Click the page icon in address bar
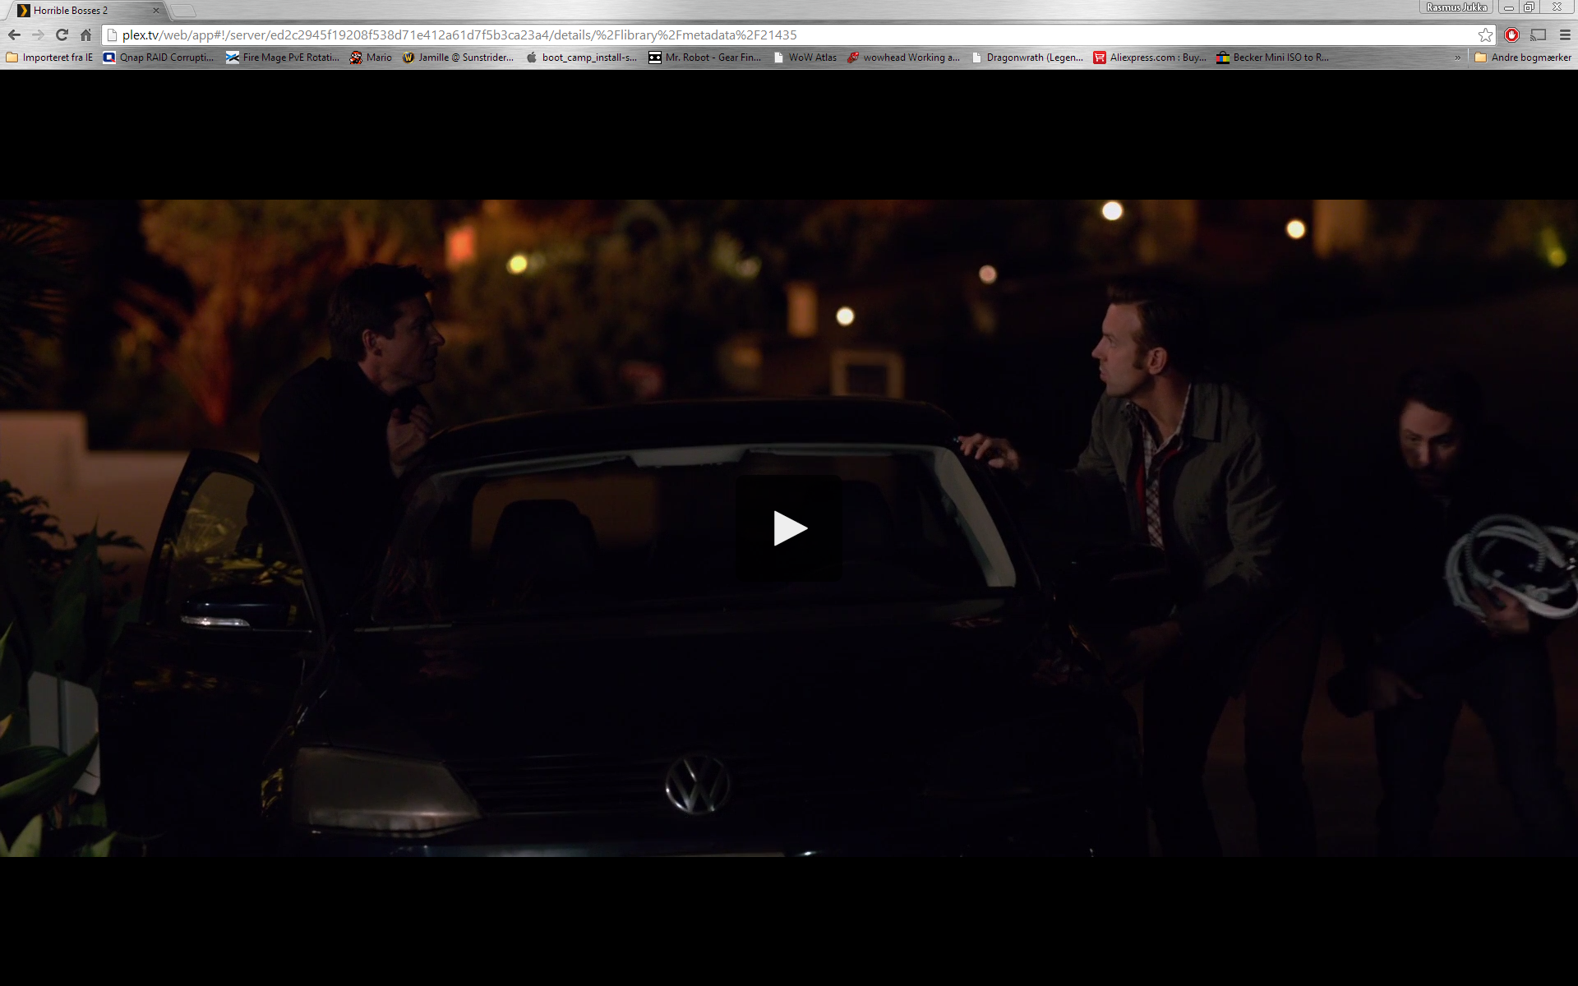The image size is (1578, 986). (113, 35)
